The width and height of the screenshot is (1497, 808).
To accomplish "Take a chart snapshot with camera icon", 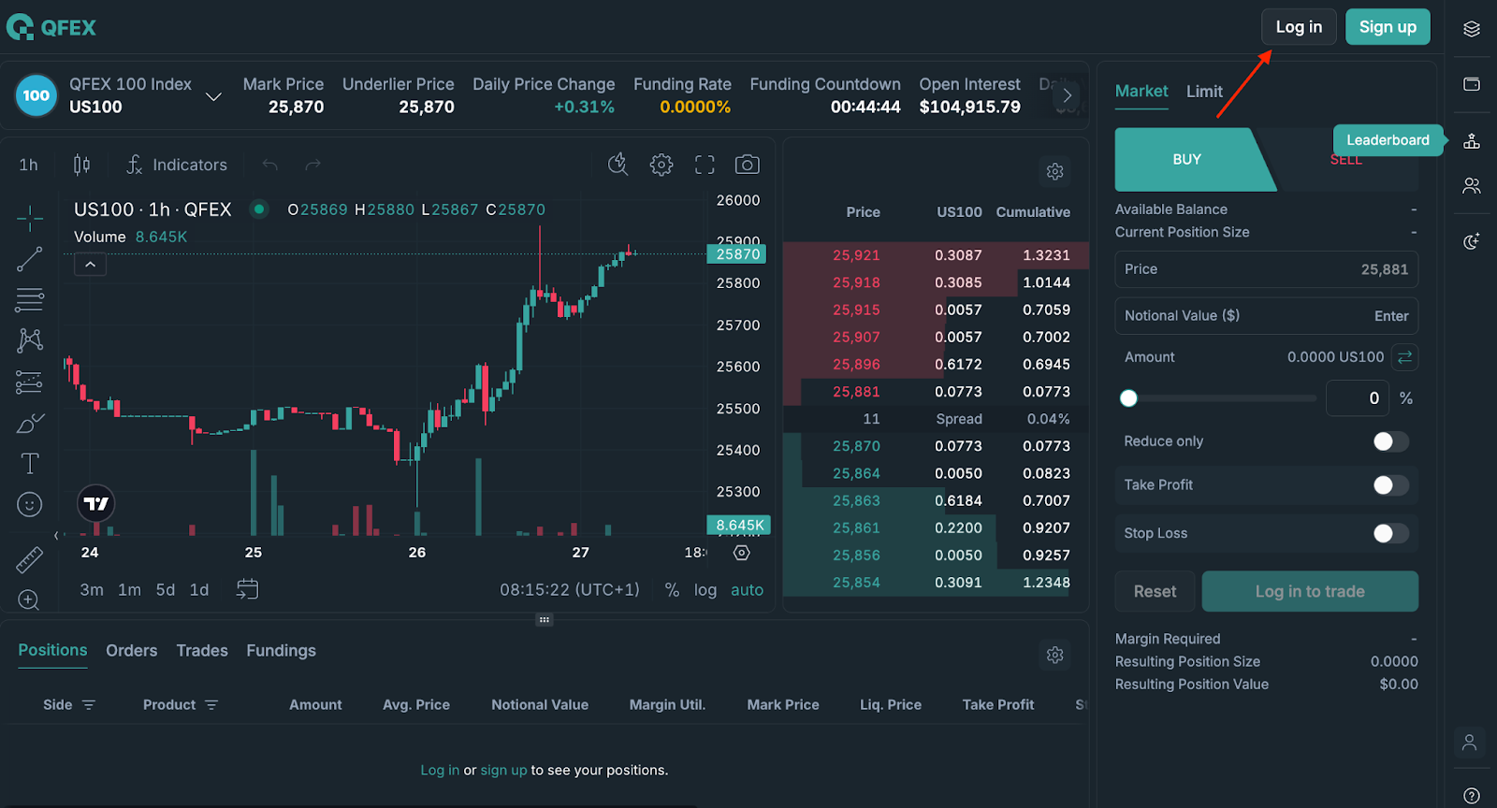I will [747, 165].
